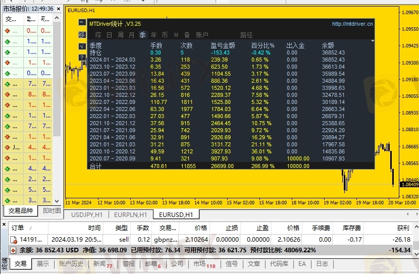Screen dimensions: 419x274
Task: Close the terminal panel with the X
Action: pyautogui.click(x=4, y=225)
